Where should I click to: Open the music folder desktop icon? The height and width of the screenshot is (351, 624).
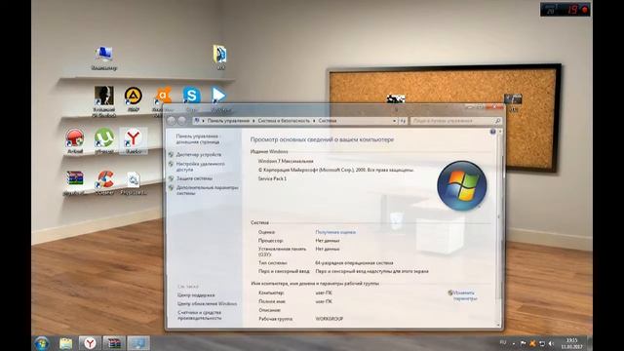[x=219, y=58]
